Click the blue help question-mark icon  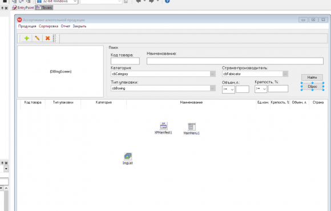tap(167, 1)
